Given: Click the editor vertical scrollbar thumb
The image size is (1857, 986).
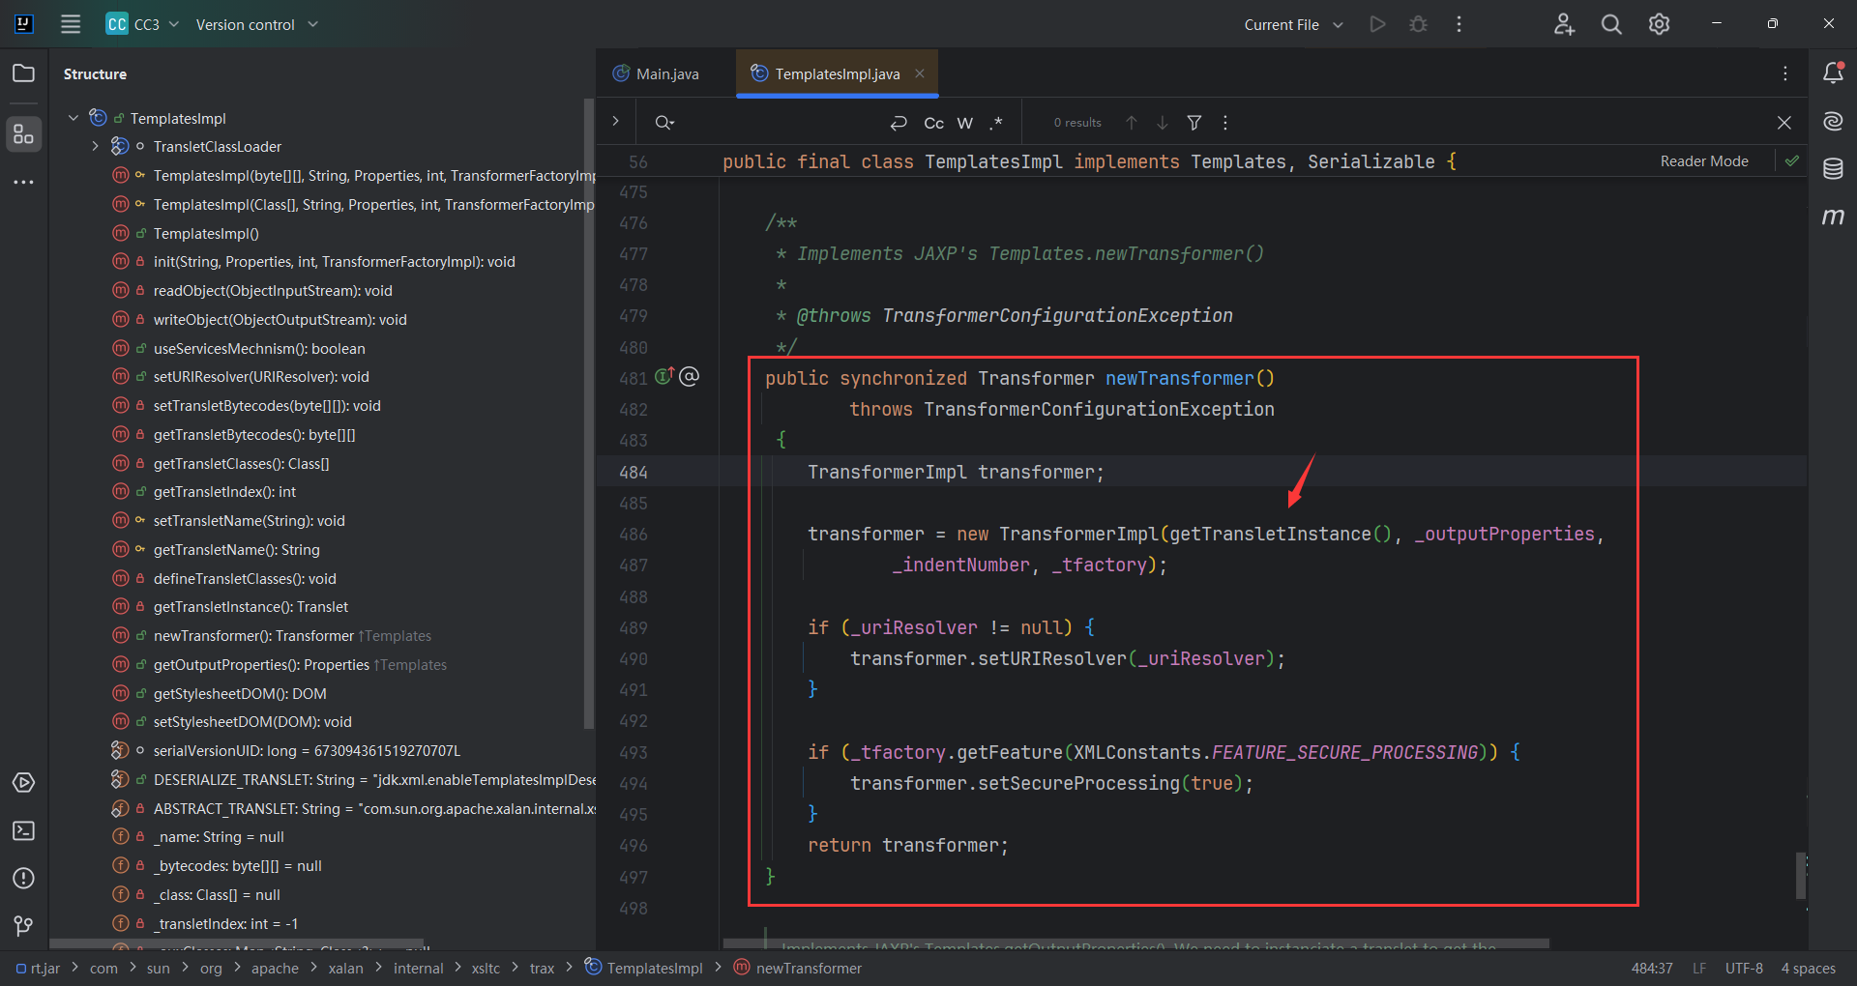Looking at the screenshot, I should click(x=1800, y=875).
